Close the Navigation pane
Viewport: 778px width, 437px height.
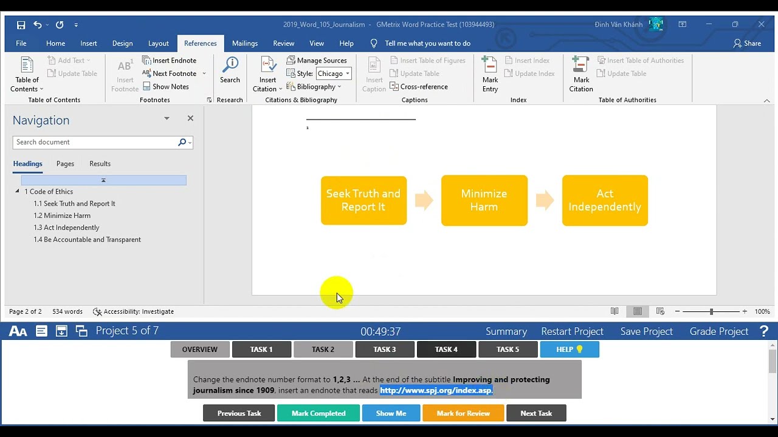(x=190, y=118)
